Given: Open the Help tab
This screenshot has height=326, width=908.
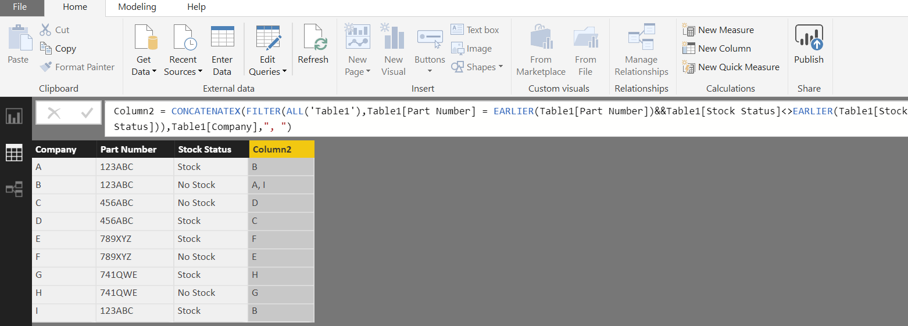Looking at the screenshot, I should coord(196,7).
